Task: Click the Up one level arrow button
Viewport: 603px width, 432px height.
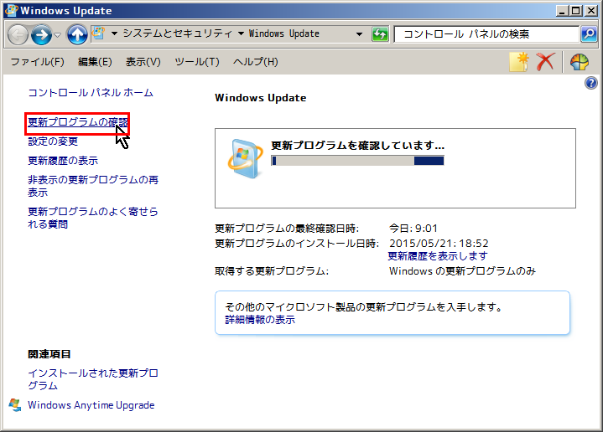Action: point(77,34)
